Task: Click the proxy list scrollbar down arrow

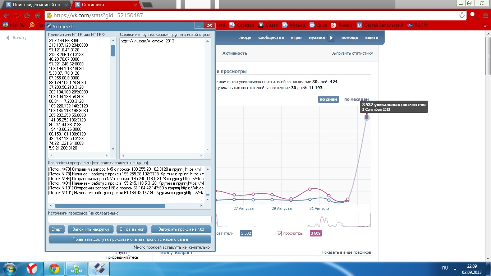Action: click(113, 149)
